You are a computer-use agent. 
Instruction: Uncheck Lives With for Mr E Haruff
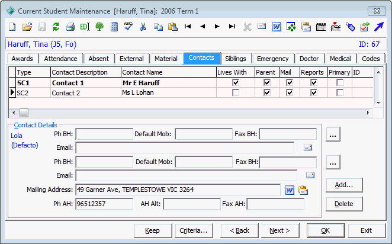click(236, 82)
